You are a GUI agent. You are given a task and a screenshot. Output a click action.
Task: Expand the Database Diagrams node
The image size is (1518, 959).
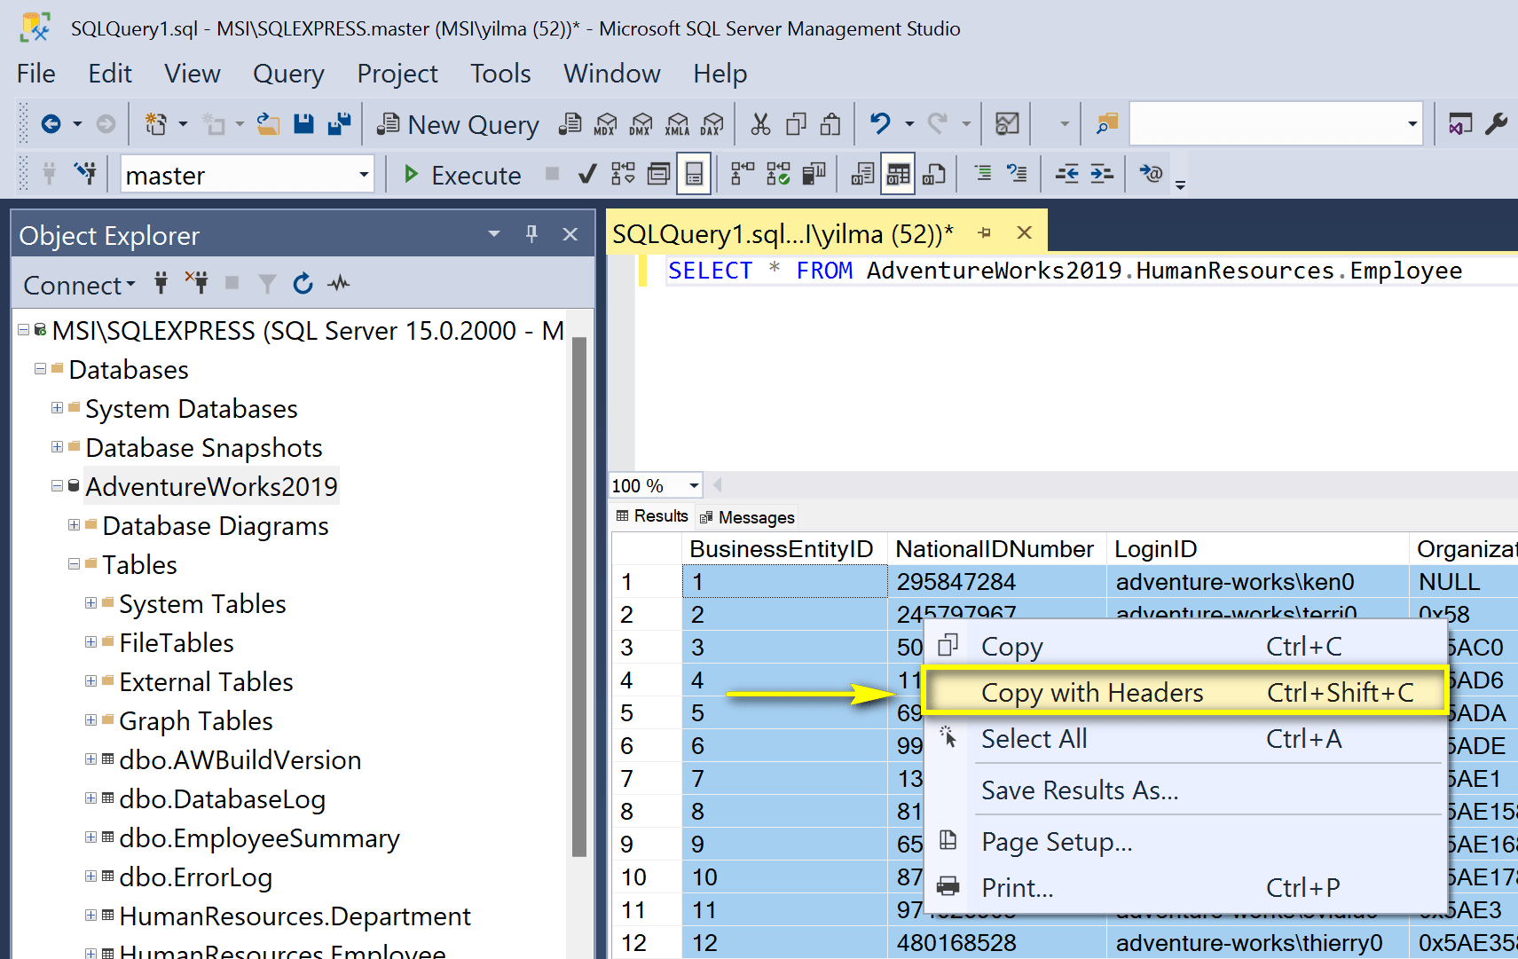click(x=75, y=525)
